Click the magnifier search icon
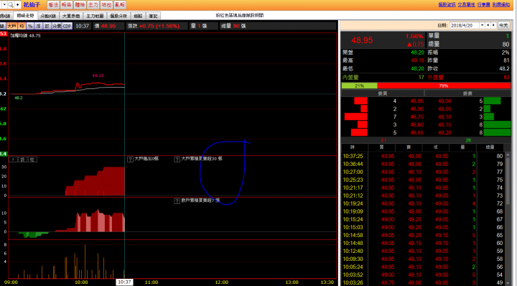Viewport: 517px width, 286px height. 10,4
